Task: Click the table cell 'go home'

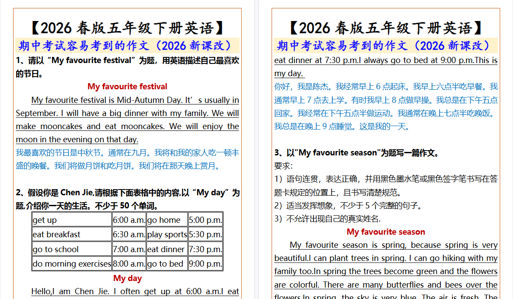Action: pyautogui.click(x=167, y=220)
